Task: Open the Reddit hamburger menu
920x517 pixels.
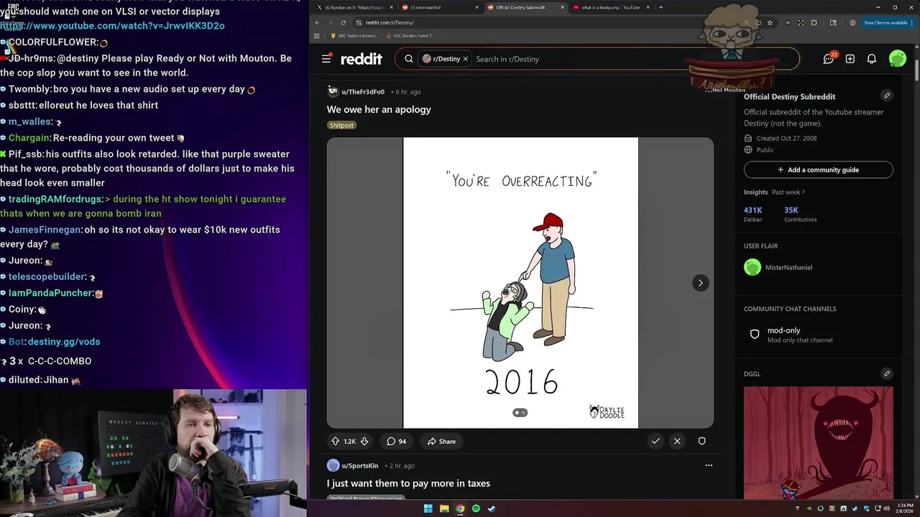Action: 326,59
